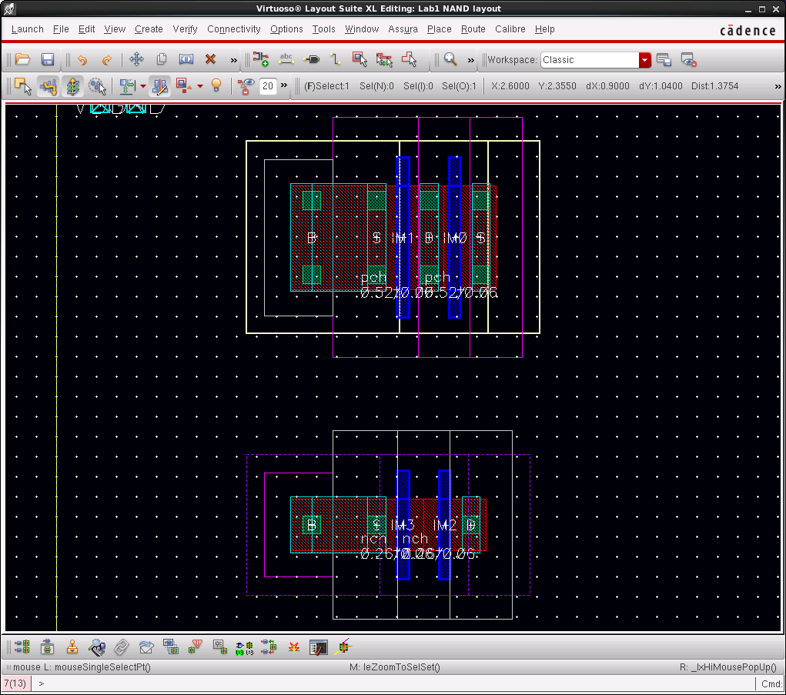
Task: Open the Route menu
Action: point(473,29)
